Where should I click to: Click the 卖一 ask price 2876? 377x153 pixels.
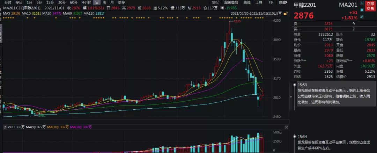(328, 24)
